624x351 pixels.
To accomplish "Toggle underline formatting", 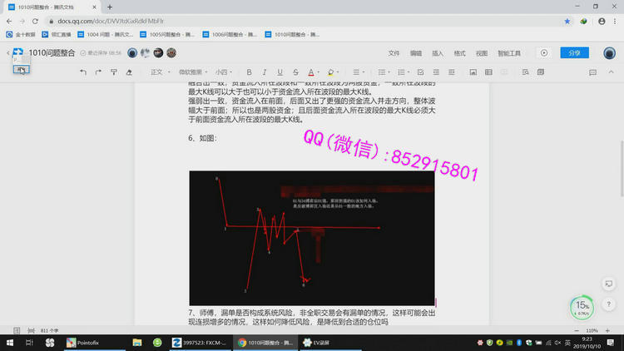I will (x=280, y=72).
